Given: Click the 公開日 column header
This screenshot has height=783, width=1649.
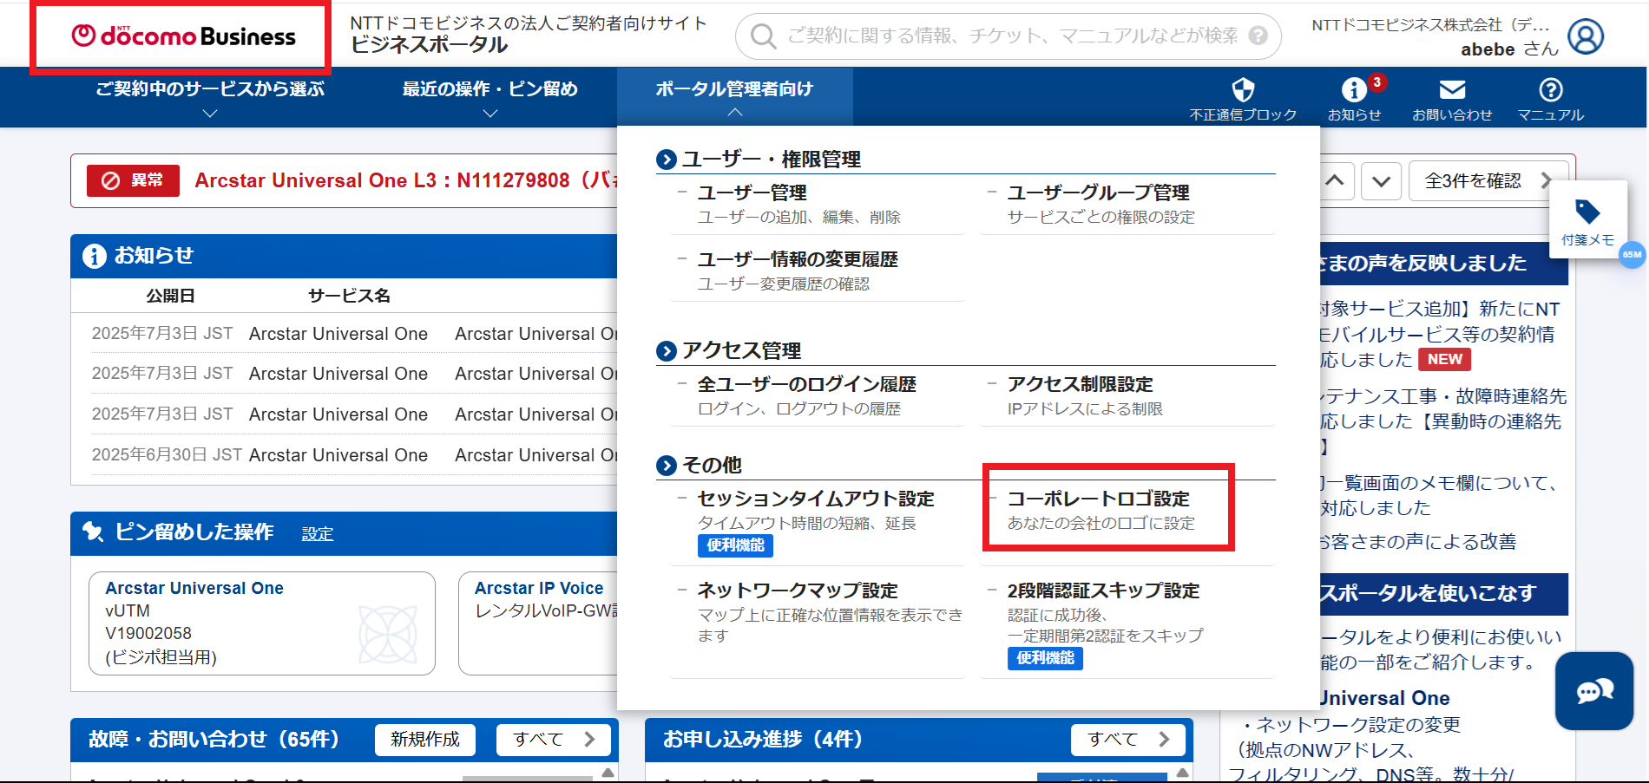Looking at the screenshot, I should (x=170, y=296).
